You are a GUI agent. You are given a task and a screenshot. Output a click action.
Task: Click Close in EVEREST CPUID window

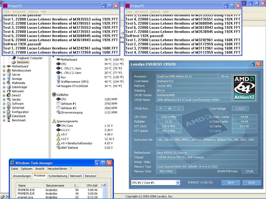[x=251, y=182]
